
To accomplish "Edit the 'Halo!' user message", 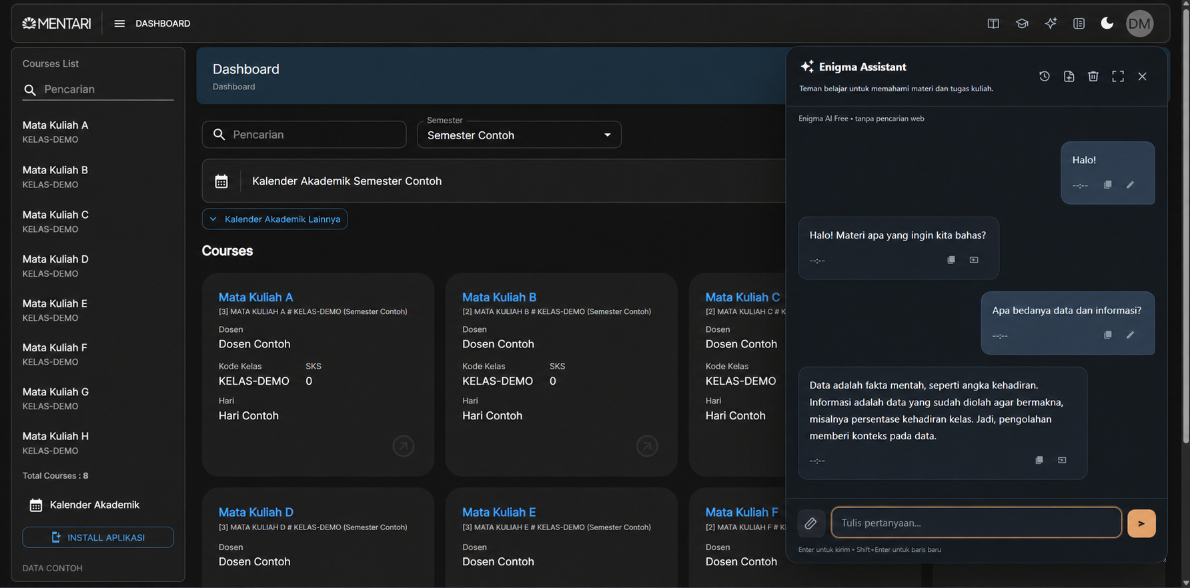I will pos(1130,185).
